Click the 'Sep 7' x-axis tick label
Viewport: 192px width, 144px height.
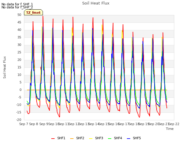coord(24,124)
